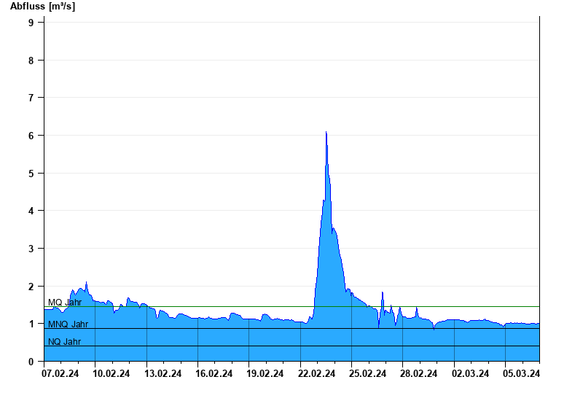Click the y-axis value 4

(x=31, y=211)
